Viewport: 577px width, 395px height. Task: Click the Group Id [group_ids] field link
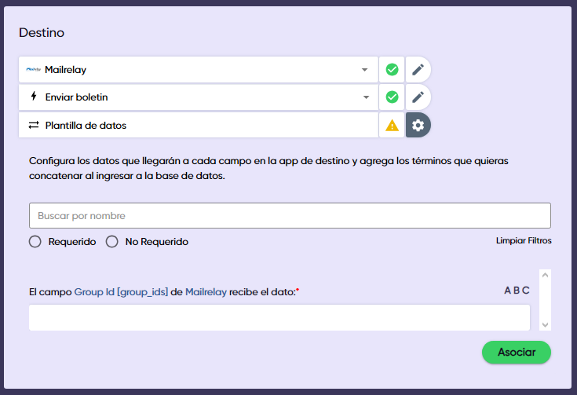click(x=121, y=291)
